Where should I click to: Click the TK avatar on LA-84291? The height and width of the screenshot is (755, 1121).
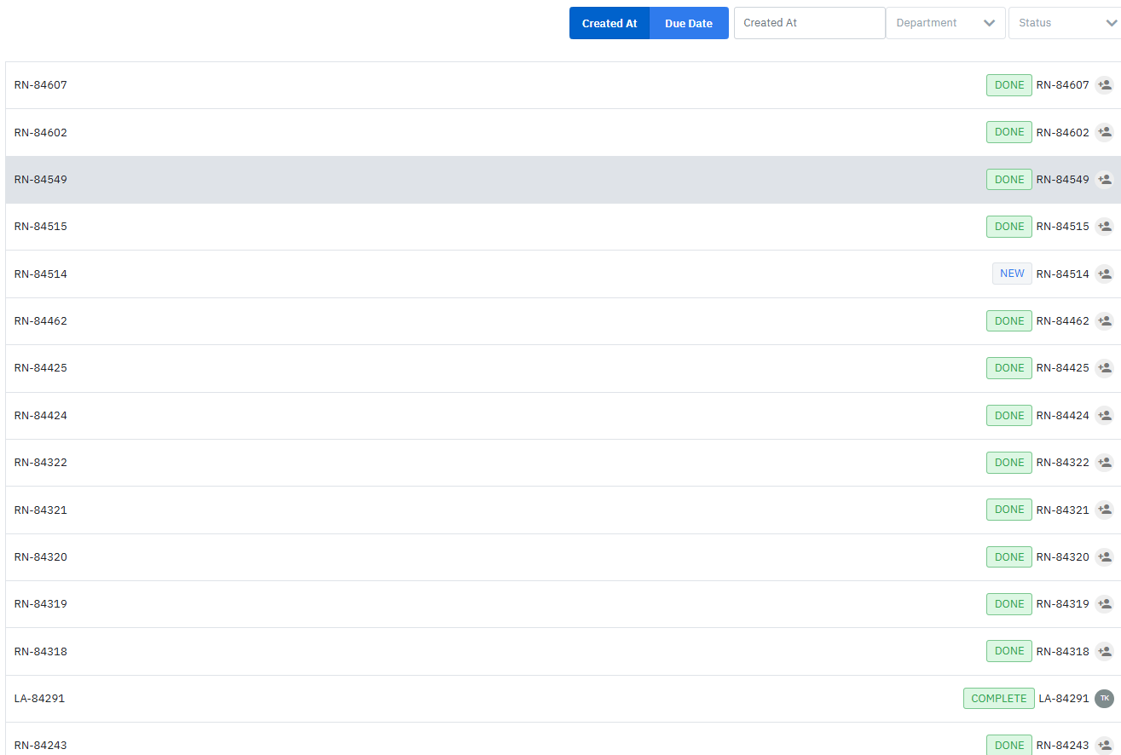click(1104, 698)
